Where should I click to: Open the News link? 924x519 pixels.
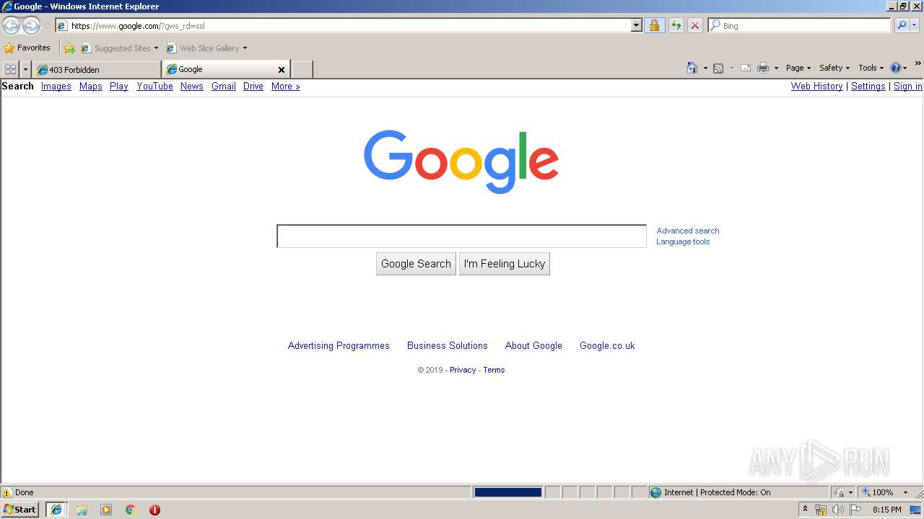click(x=191, y=86)
